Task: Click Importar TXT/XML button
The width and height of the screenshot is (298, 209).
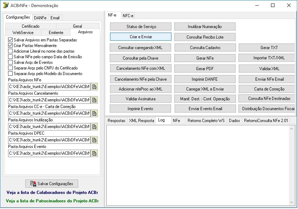Action: click(x=267, y=58)
